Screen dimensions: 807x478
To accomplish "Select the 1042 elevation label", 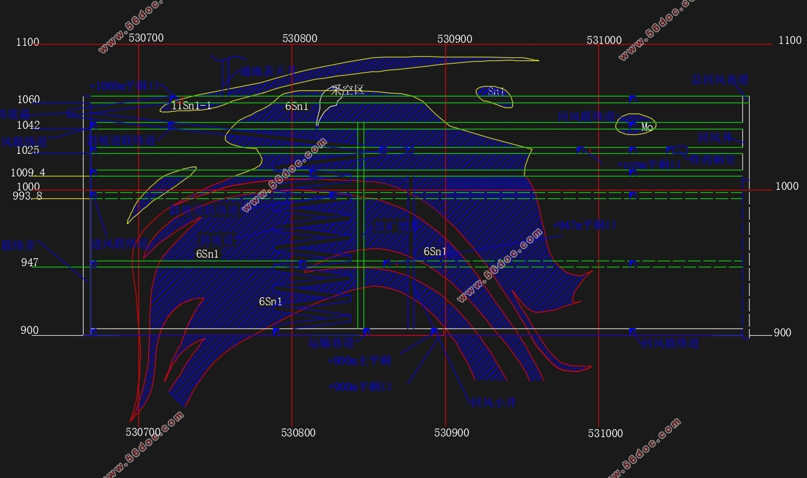I will tap(29, 125).
